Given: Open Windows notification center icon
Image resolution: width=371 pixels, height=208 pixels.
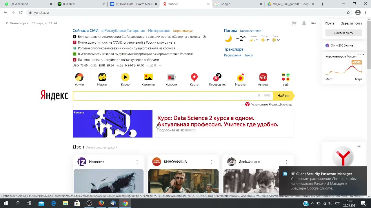Looking at the screenshot, I should pos(363,203).
